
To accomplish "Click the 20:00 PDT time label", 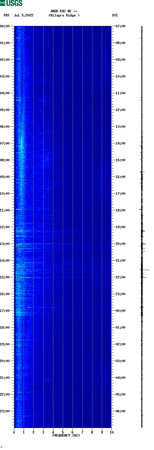I will pyautogui.click(x=5, y=361).
